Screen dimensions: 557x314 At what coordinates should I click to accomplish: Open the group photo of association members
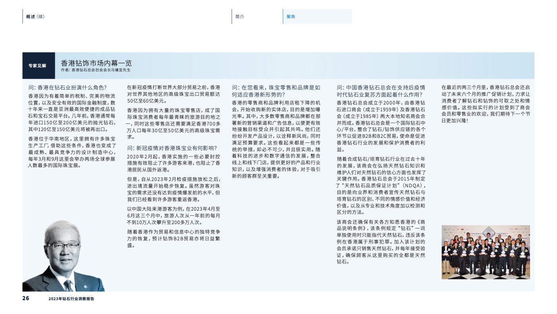coord(486,252)
